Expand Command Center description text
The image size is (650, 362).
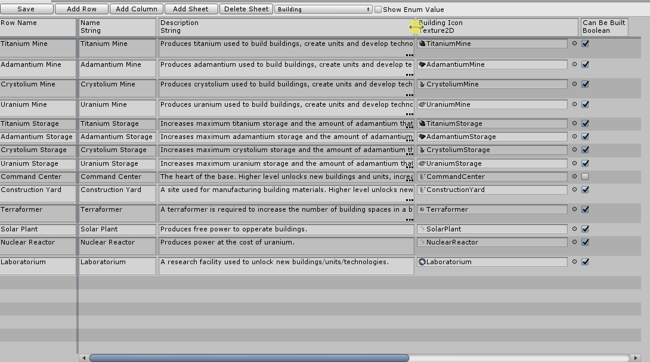tap(410, 180)
